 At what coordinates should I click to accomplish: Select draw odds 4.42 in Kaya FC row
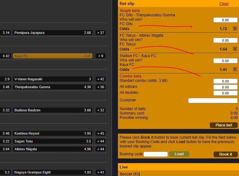point(5,56)
